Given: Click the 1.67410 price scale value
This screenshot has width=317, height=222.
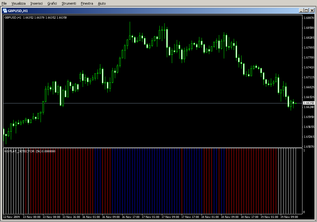Looking at the screenshot, I should pos(309,67).
